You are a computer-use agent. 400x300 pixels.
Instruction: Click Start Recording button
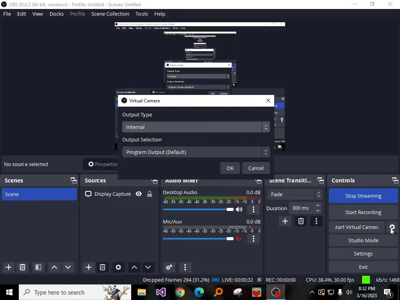pos(363,212)
